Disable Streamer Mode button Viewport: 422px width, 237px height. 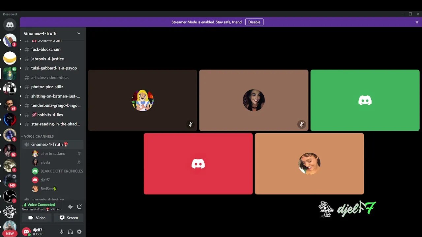[x=254, y=22]
